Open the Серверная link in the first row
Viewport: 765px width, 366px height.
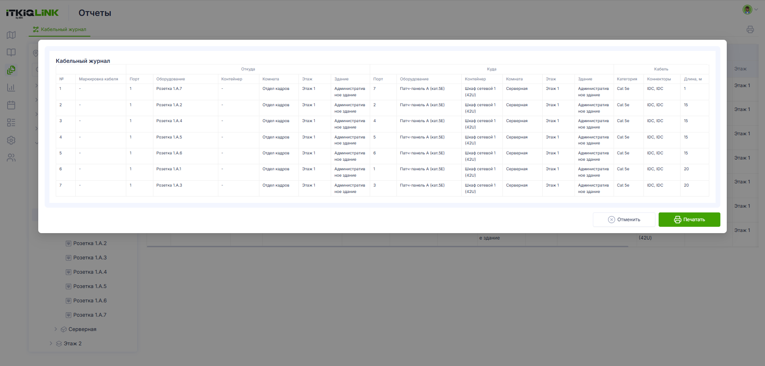[517, 89]
